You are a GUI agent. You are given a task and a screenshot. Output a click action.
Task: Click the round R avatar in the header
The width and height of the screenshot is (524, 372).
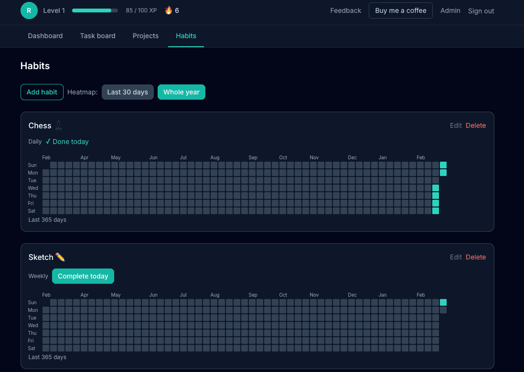click(x=29, y=10)
